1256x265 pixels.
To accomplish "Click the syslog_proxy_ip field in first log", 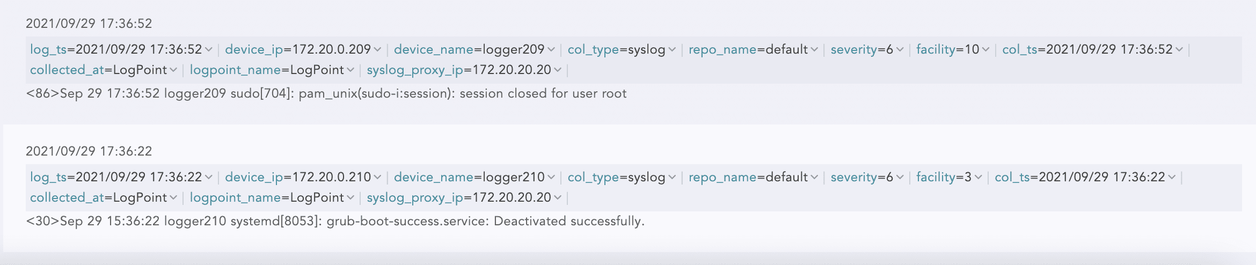I will [414, 70].
